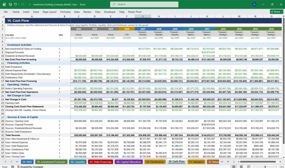Click the Financing Activities section heading
Screen dimensions: 285x168
(x=18, y=63)
